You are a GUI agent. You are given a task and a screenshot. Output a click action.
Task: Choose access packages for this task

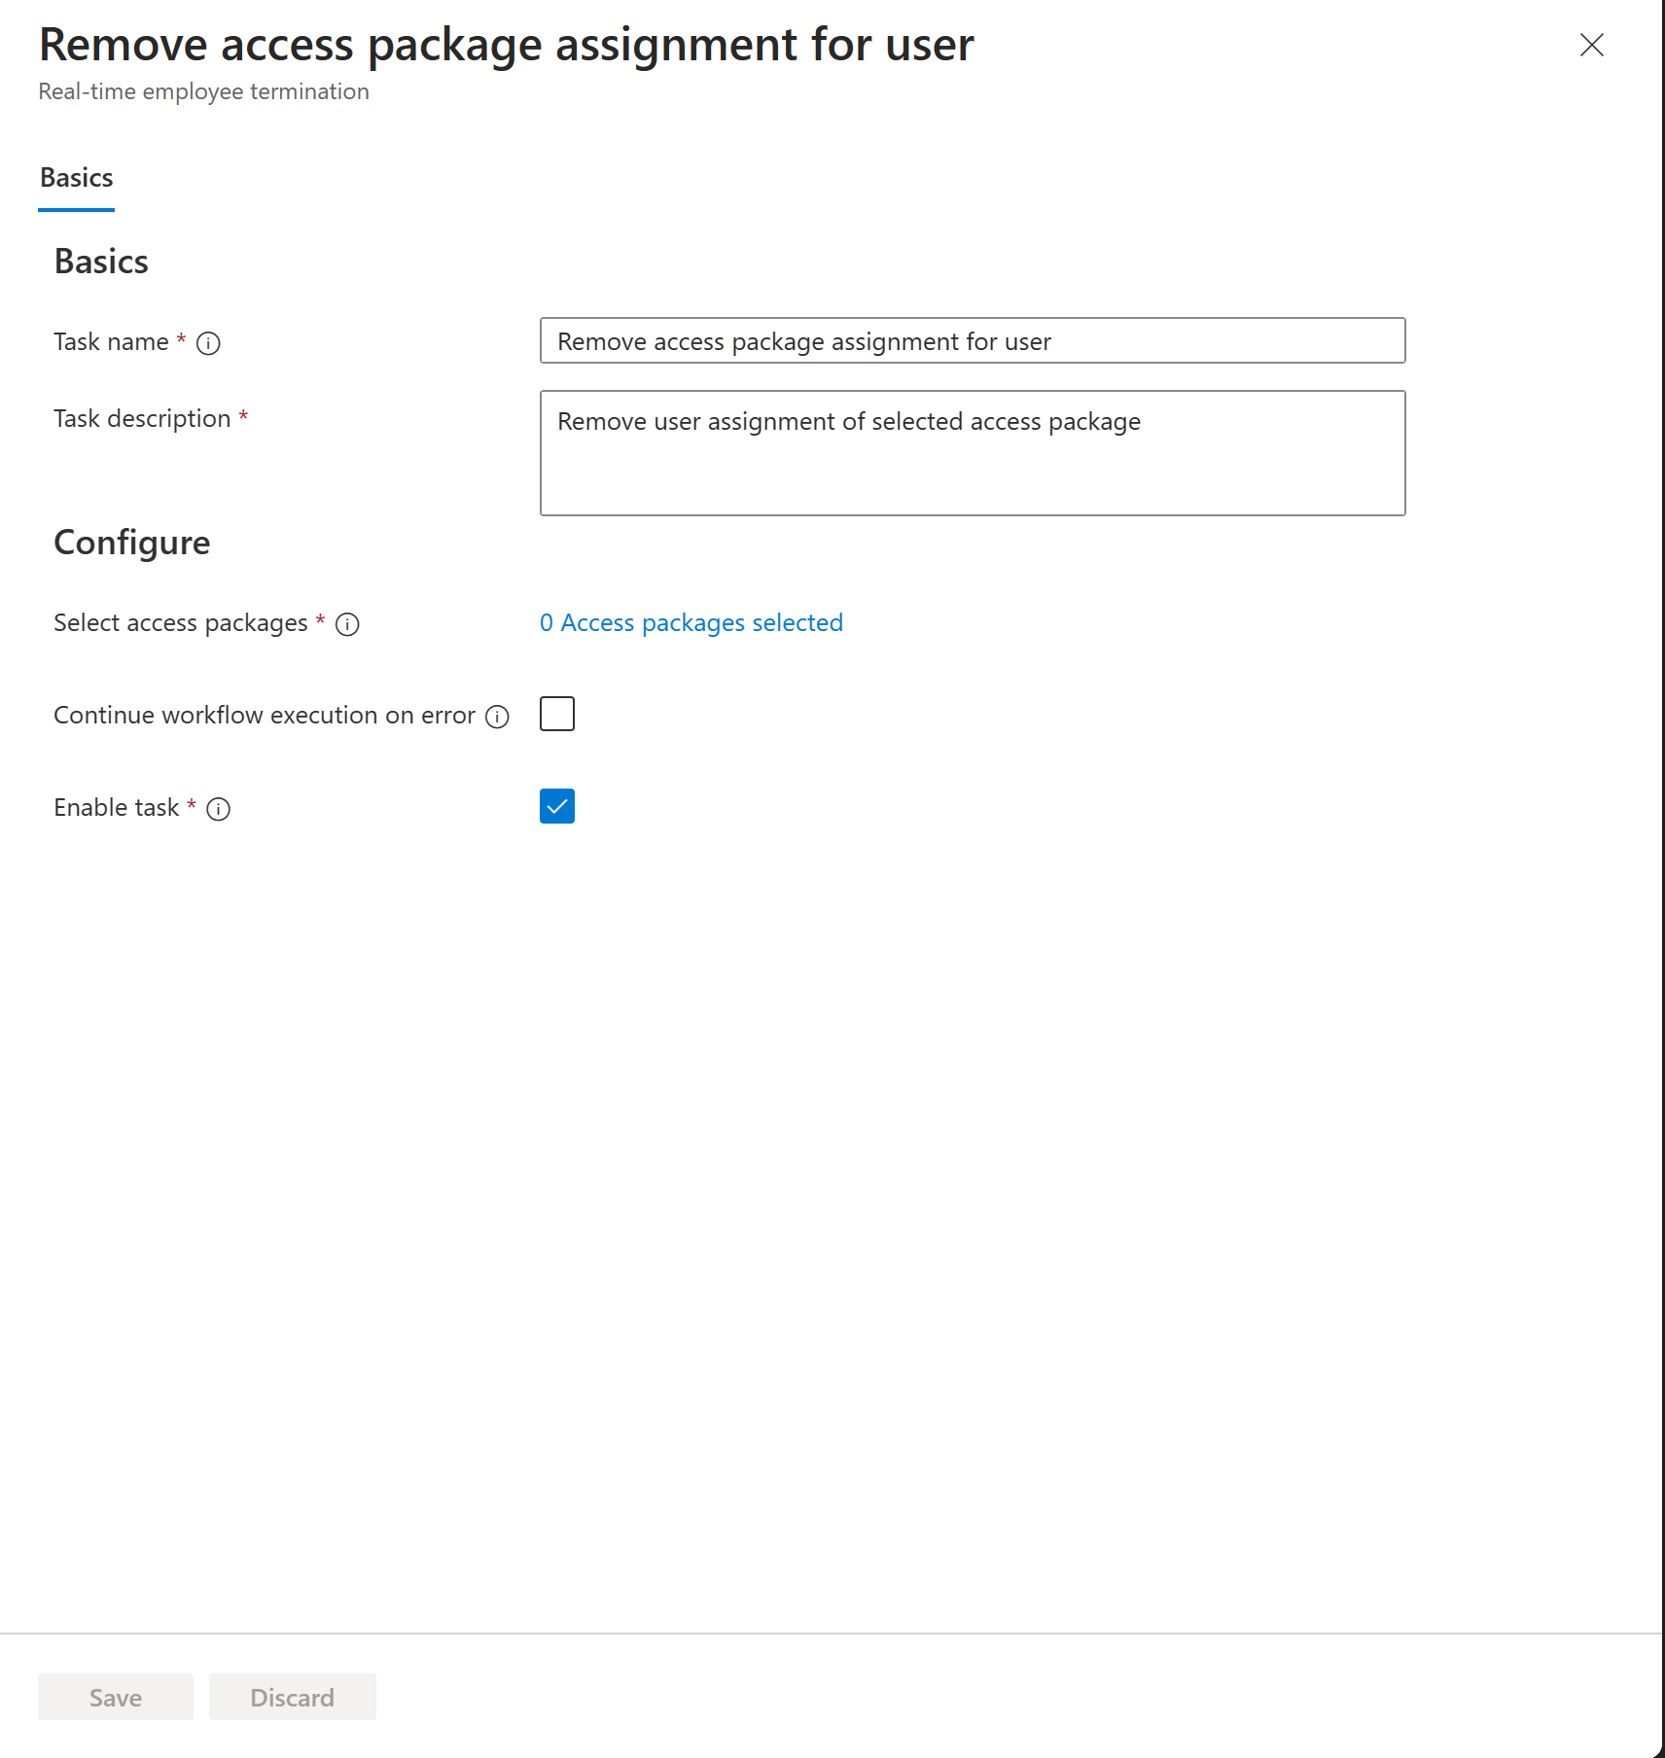(692, 623)
